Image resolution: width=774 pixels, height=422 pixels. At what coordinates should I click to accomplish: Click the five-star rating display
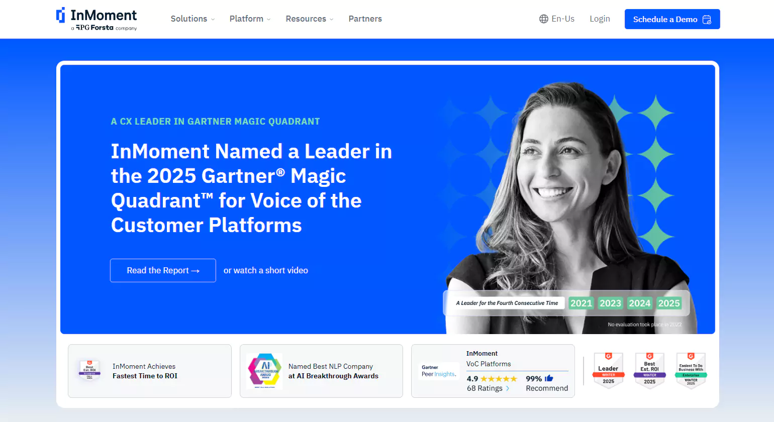(499, 379)
